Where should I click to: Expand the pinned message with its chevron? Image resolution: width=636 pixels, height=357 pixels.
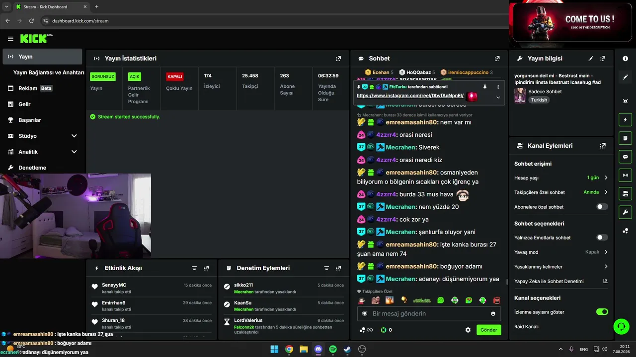pos(498,98)
